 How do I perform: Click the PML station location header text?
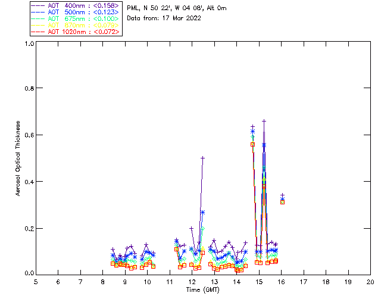pos(177,8)
